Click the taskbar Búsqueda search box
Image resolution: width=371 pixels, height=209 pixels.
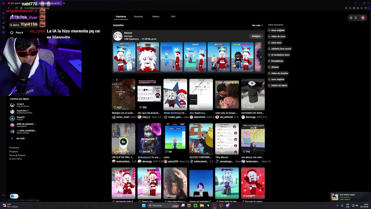[164, 206]
